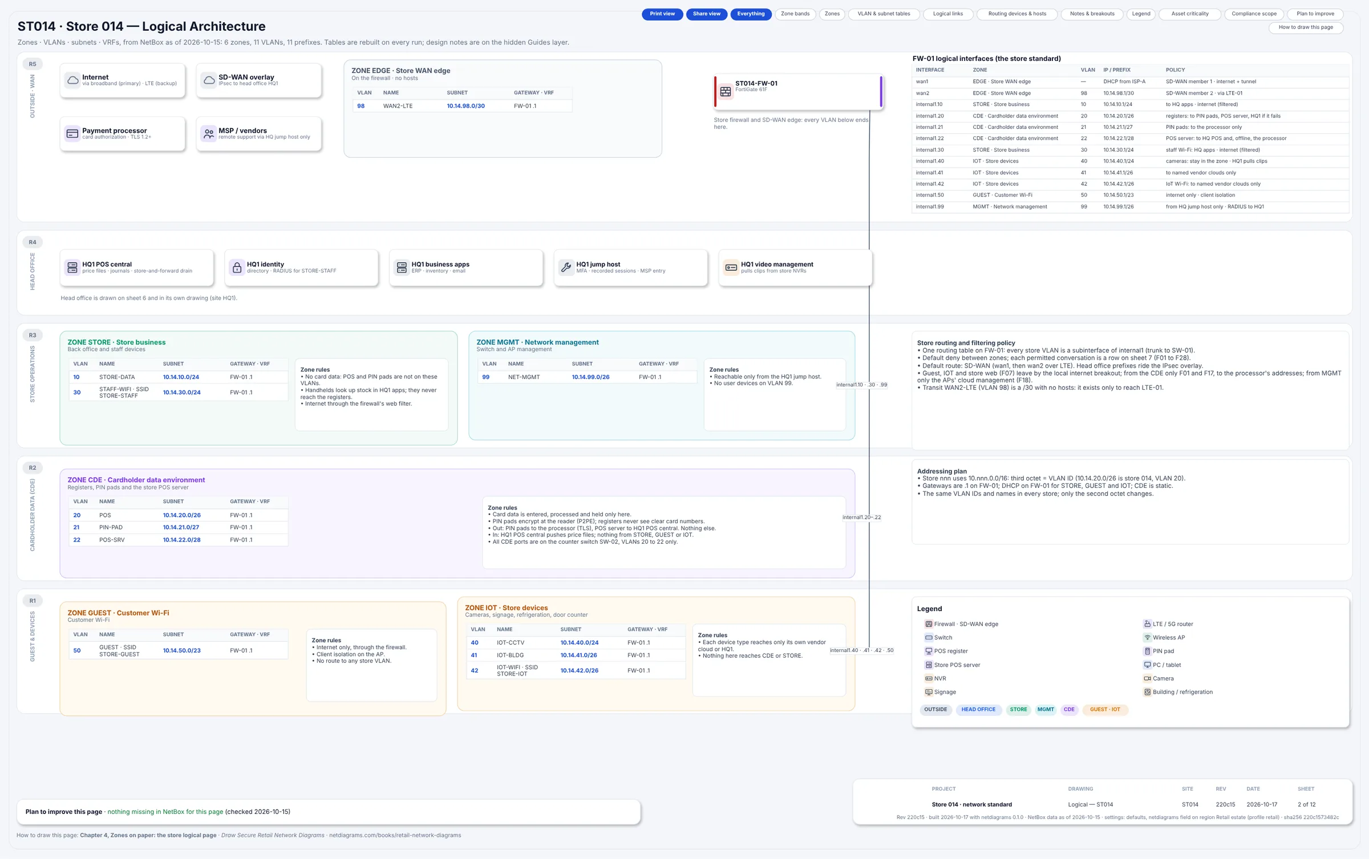1369x859 pixels.
Task: Toggle the Logical links layer
Action: click(947, 14)
